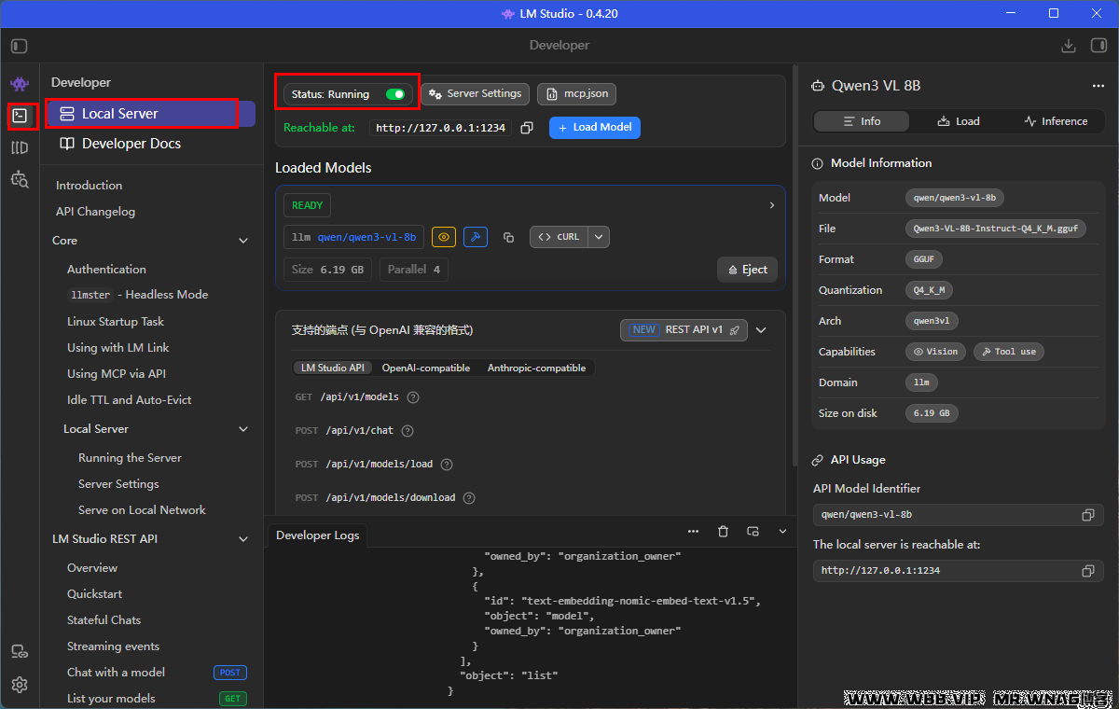
Task: Open the NEW REST API v1 button
Action: tap(684, 330)
